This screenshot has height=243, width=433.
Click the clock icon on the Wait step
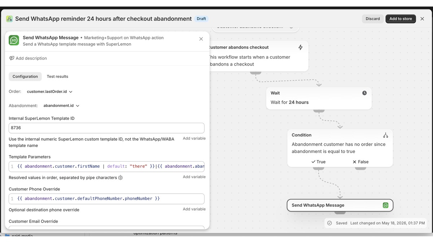pyautogui.click(x=364, y=93)
